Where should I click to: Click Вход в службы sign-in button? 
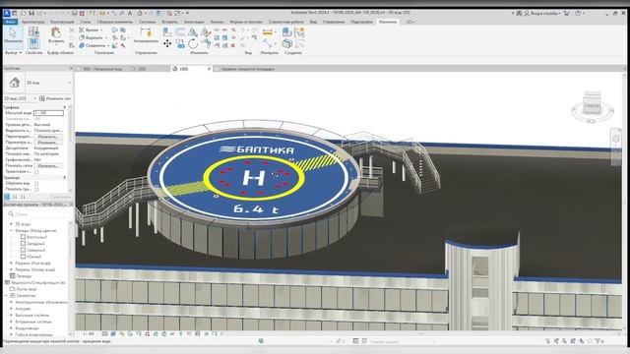point(542,13)
